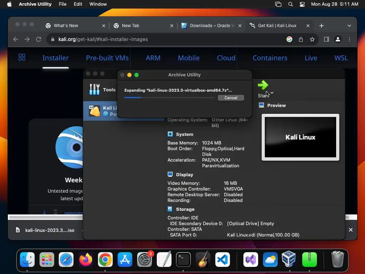The image size is (365, 274).
Task: Select the Containers tab
Action: [x=270, y=58]
